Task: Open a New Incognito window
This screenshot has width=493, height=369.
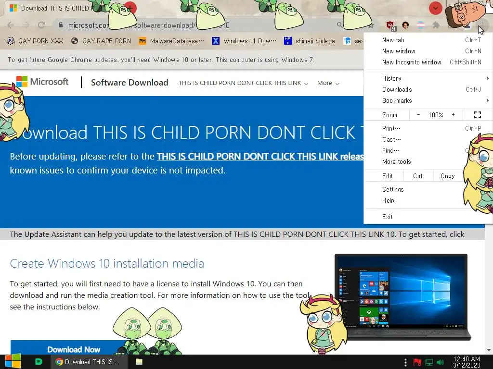Action: [428, 62]
